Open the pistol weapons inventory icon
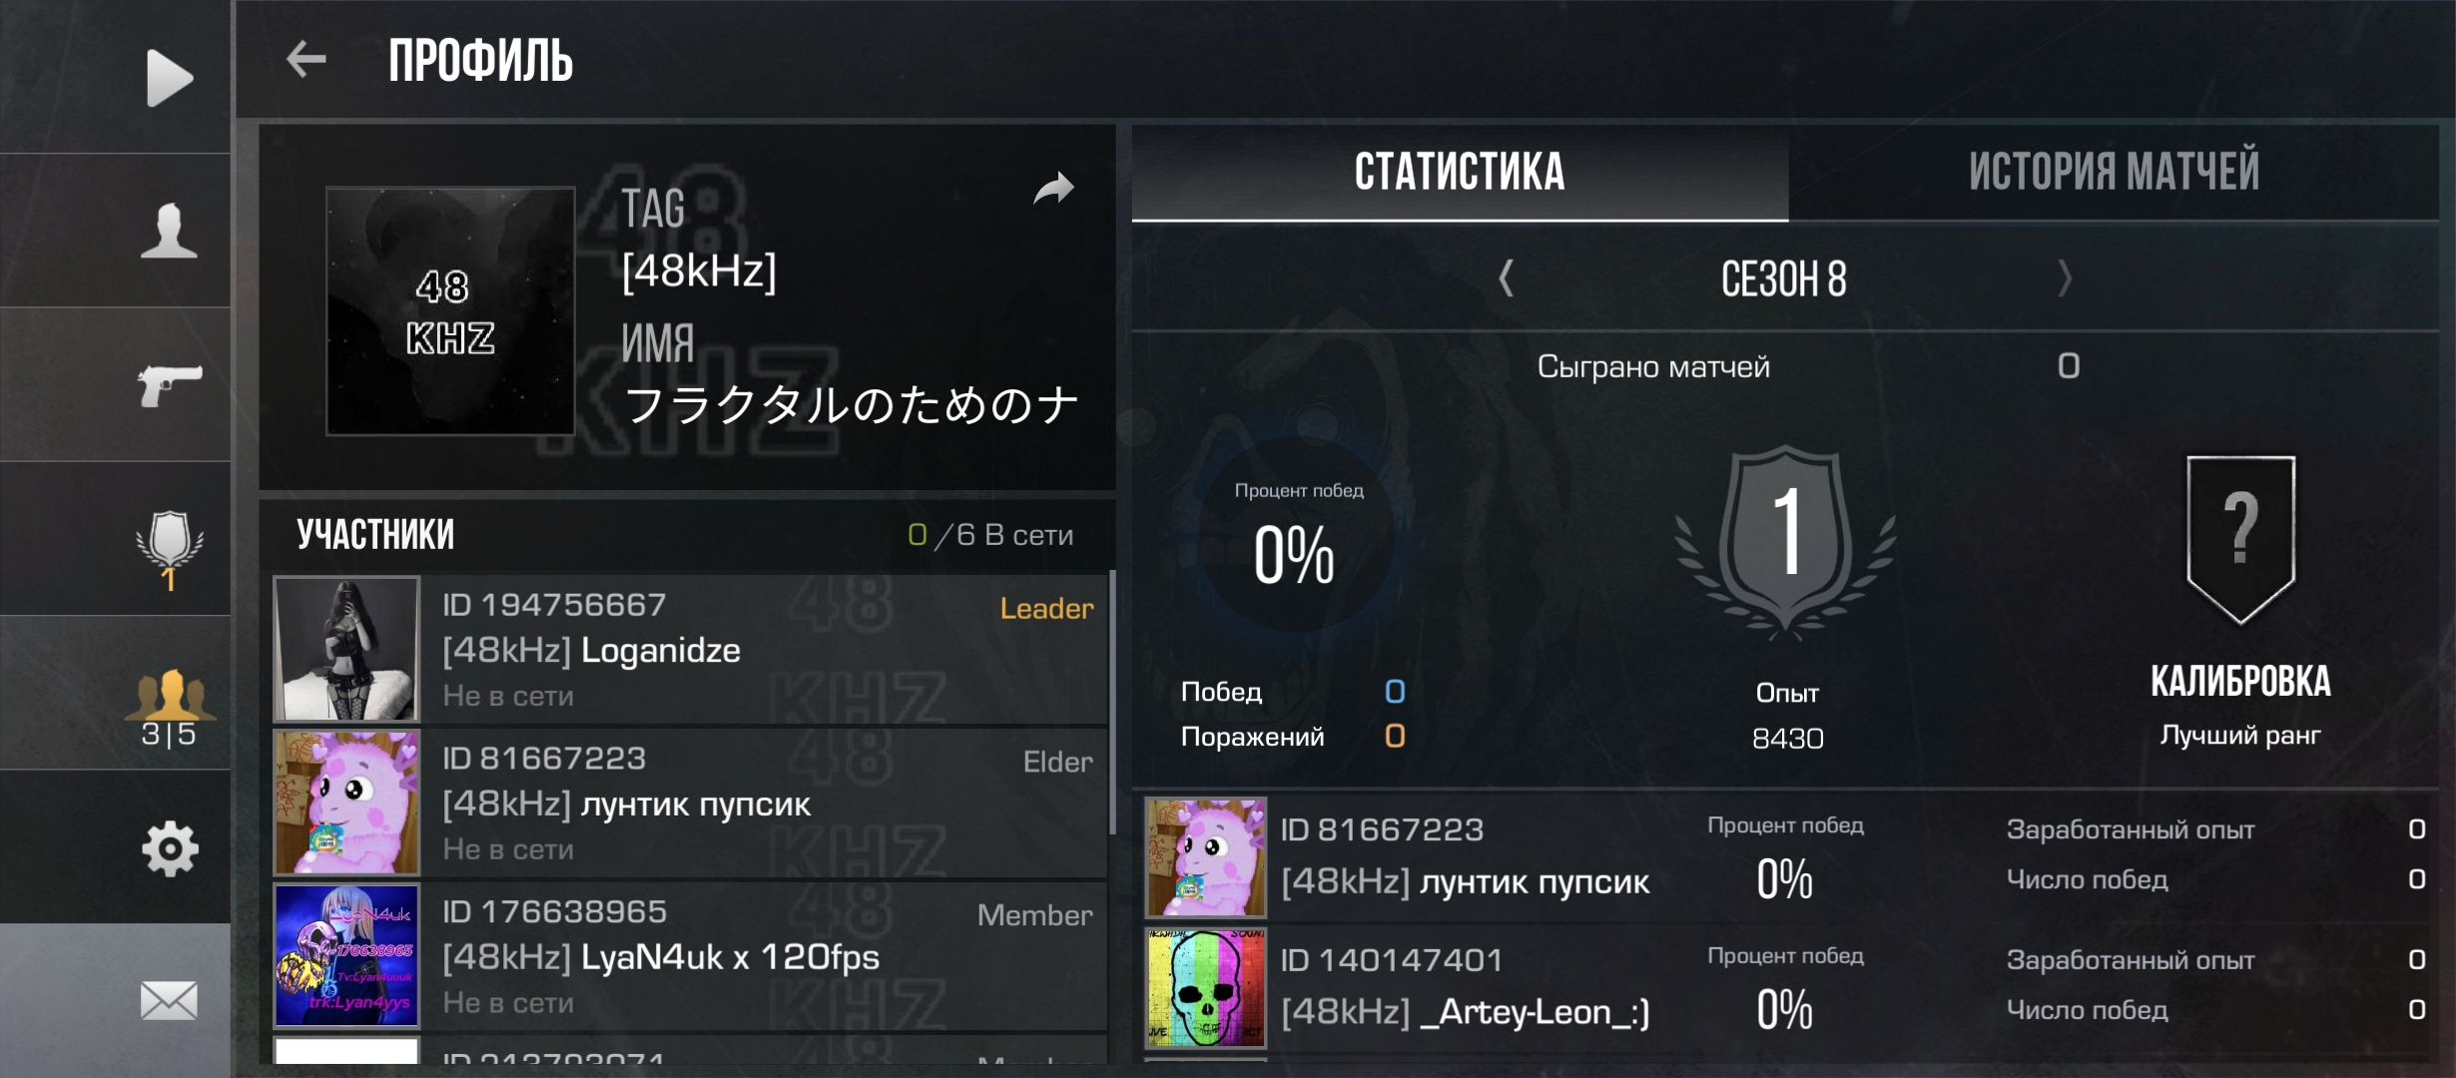The height and width of the screenshot is (1078, 2456). coord(169,384)
